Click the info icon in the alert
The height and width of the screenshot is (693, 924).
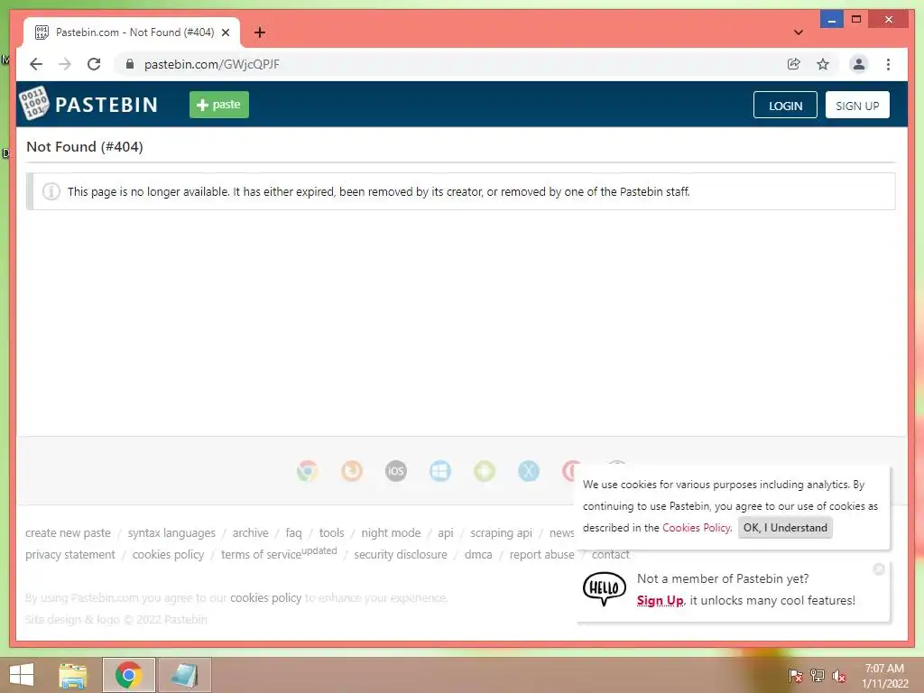51,191
